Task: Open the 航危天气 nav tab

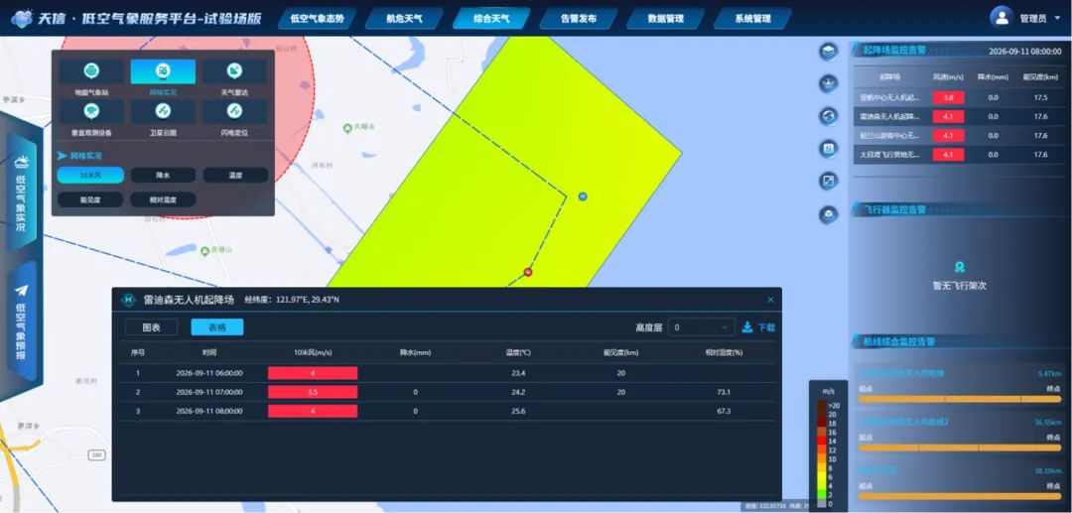Action: [404, 19]
